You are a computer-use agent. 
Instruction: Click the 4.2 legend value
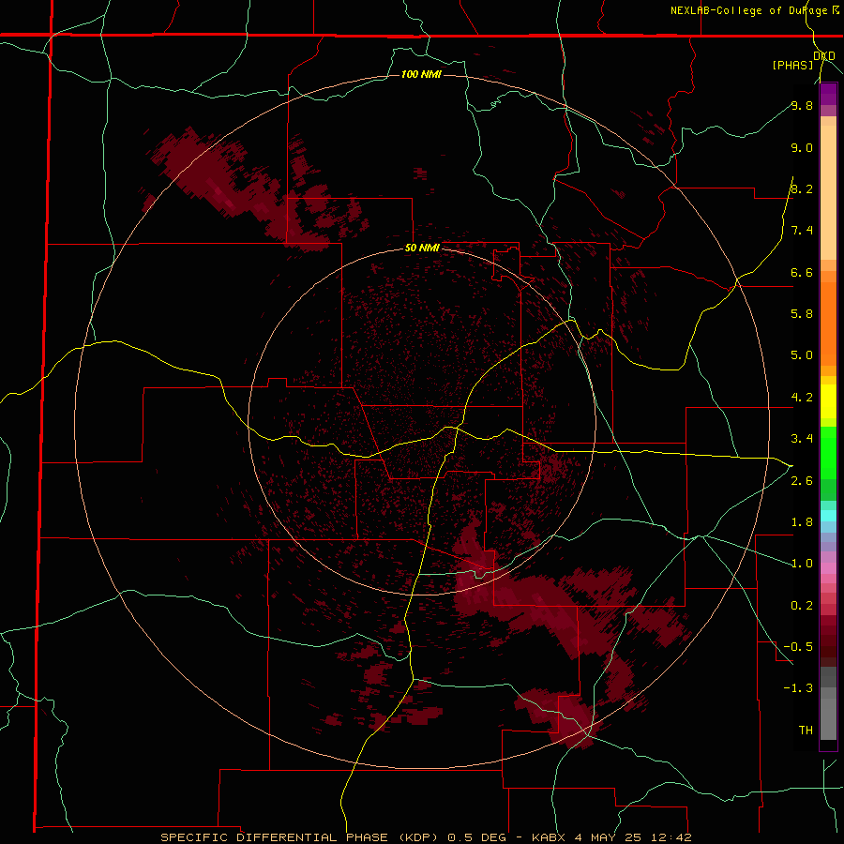[802, 398]
